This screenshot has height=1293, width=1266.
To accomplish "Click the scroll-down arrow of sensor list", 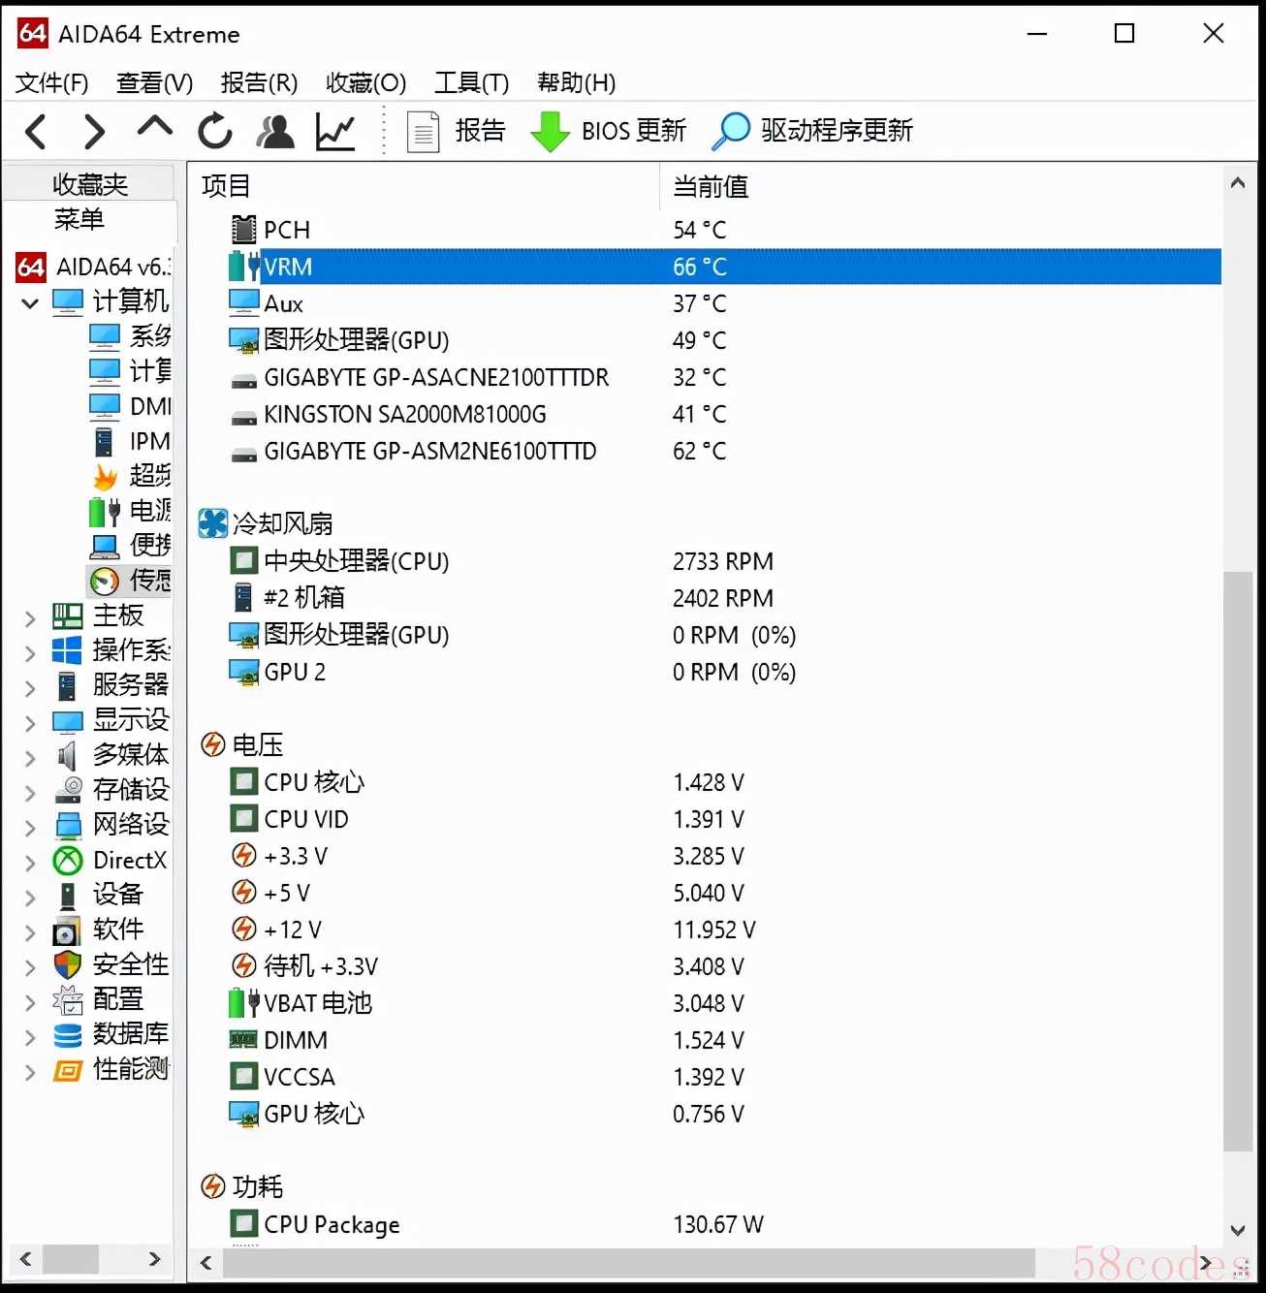I will click(1237, 1230).
